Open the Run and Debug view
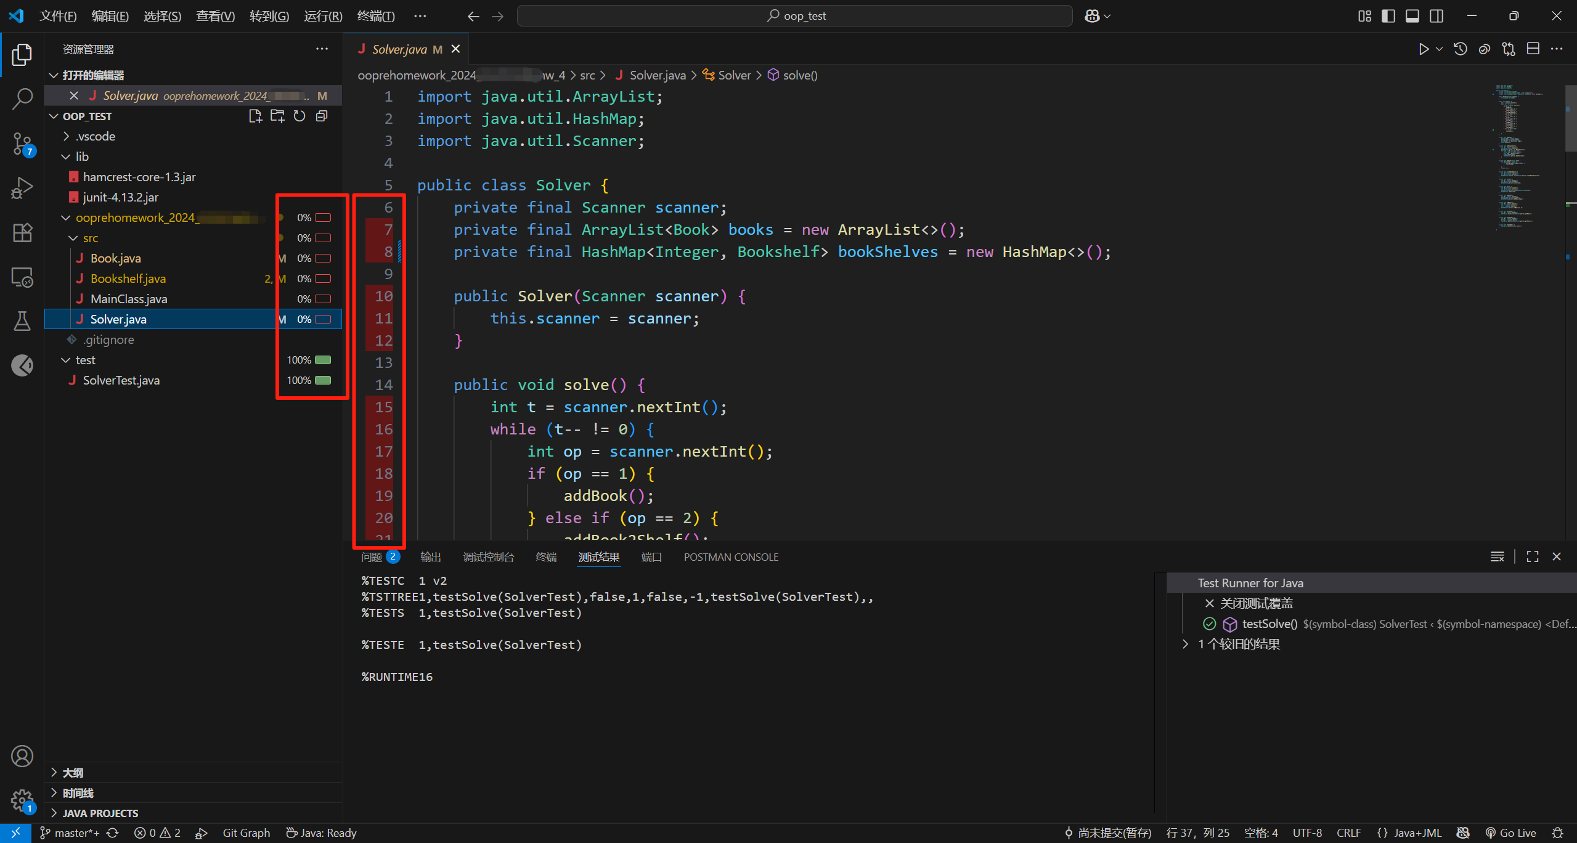This screenshot has height=843, width=1577. 22,188
